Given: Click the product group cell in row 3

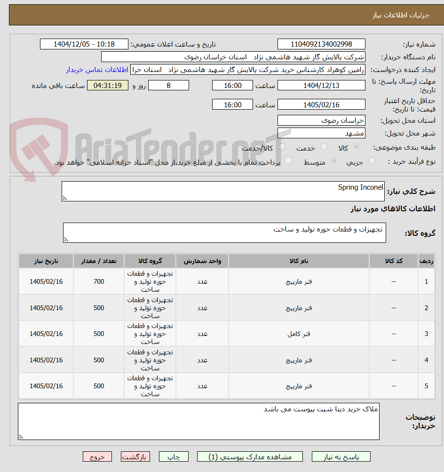Looking at the screenshot, I should pyautogui.click(x=150, y=334).
